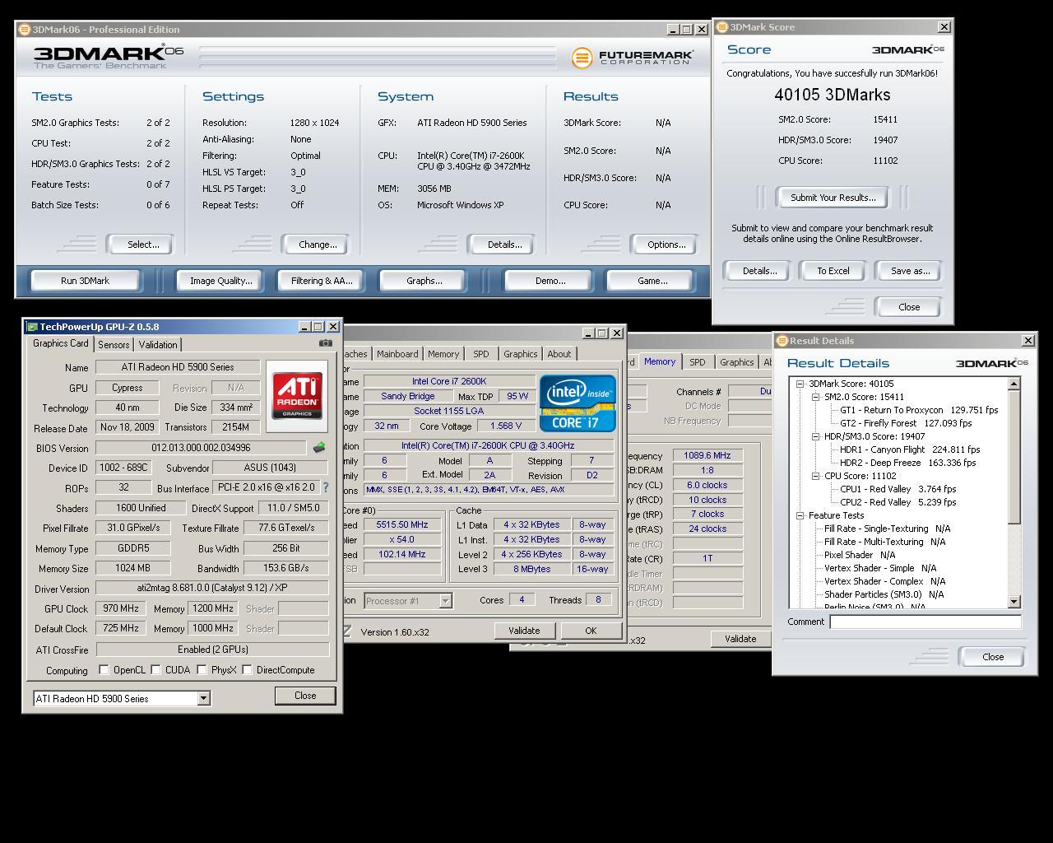Click Submit Your Results button
Screen dimensions: 1053x843
click(x=833, y=198)
